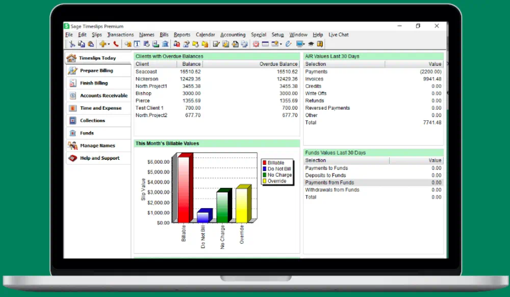Click Help and Support in the sidebar
This screenshot has height=297, width=510.
coord(98,158)
